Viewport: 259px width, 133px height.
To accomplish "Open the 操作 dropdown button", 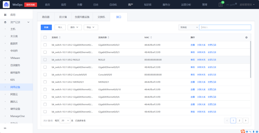I will (x=75, y=27).
